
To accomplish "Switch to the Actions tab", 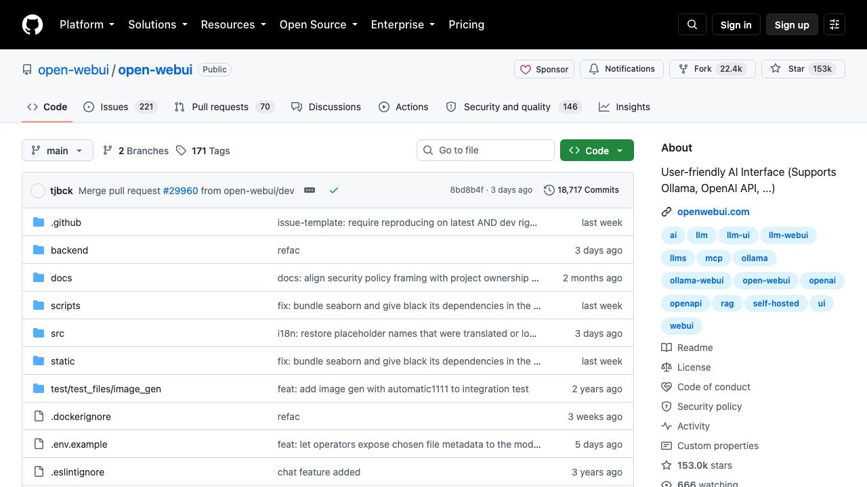I will pos(404,107).
